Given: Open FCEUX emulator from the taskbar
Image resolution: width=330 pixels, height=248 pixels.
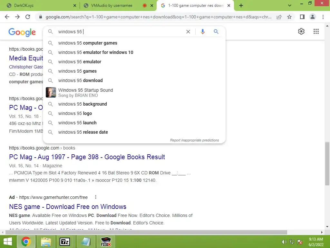Looking at the screenshot, I should (x=106, y=242).
